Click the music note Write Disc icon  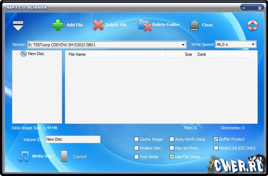click(23, 156)
